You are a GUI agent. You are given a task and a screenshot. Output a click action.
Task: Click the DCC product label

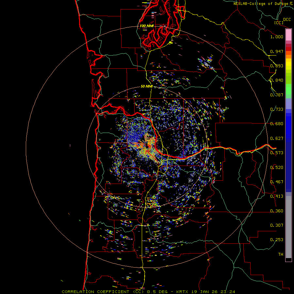pos(287,20)
